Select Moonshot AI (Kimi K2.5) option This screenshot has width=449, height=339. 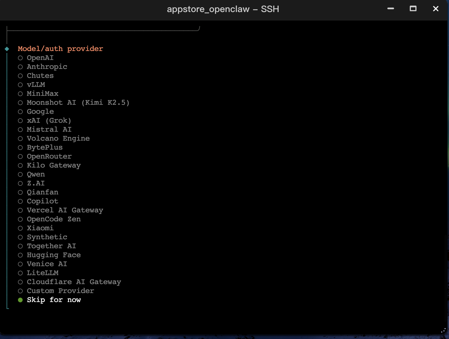(78, 103)
